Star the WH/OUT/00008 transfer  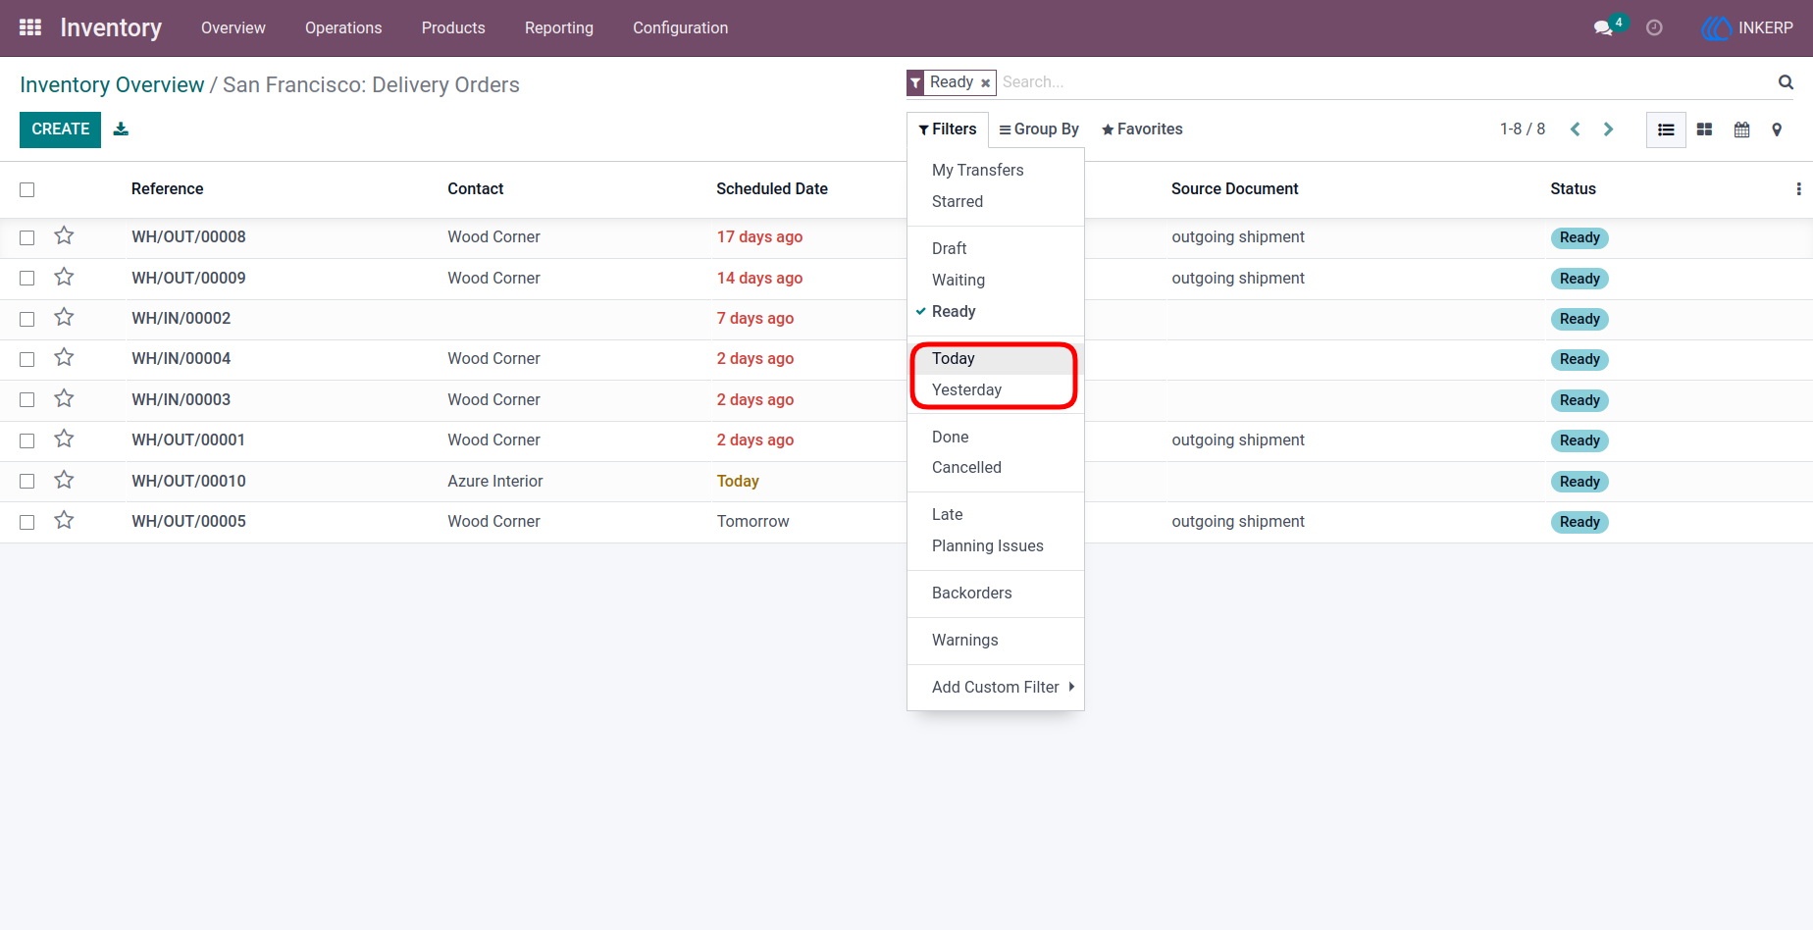[64, 235]
